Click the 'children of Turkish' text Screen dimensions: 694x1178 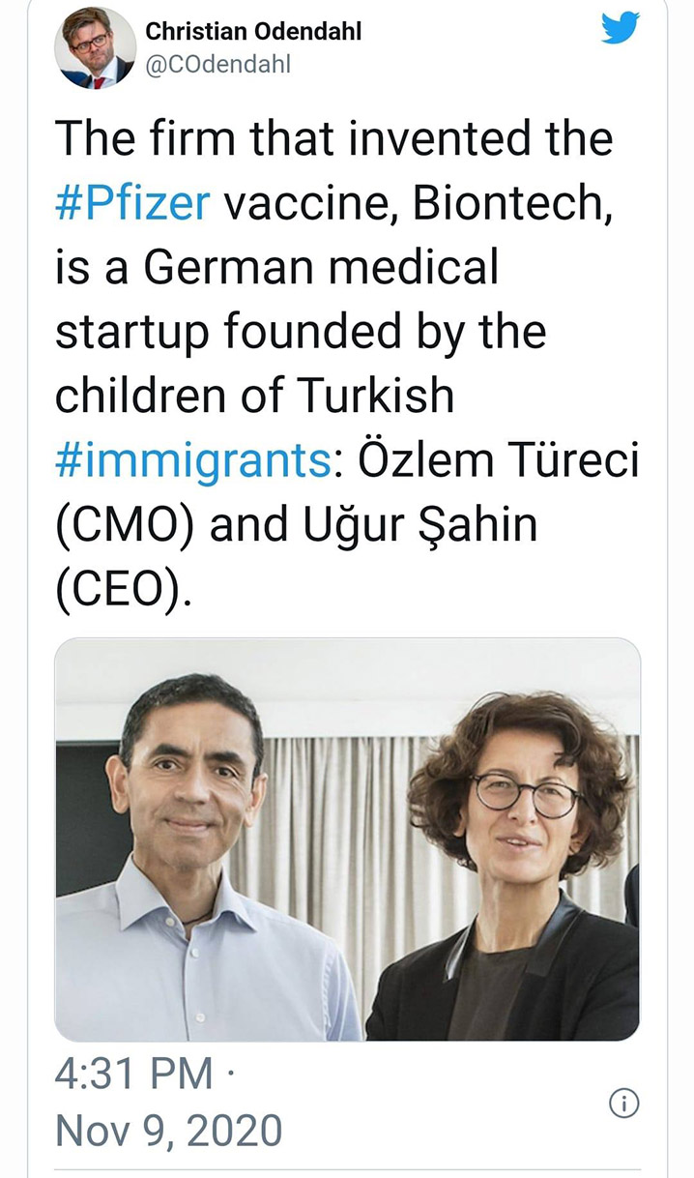[254, 396]
